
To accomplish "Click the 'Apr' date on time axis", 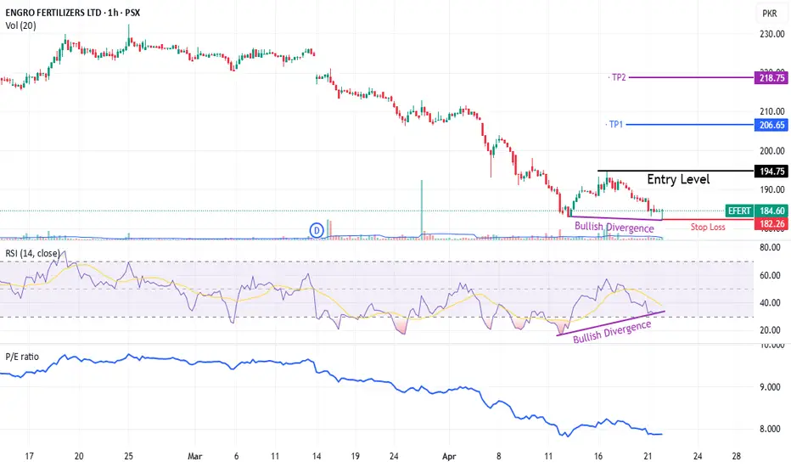I will coord(449,457).
